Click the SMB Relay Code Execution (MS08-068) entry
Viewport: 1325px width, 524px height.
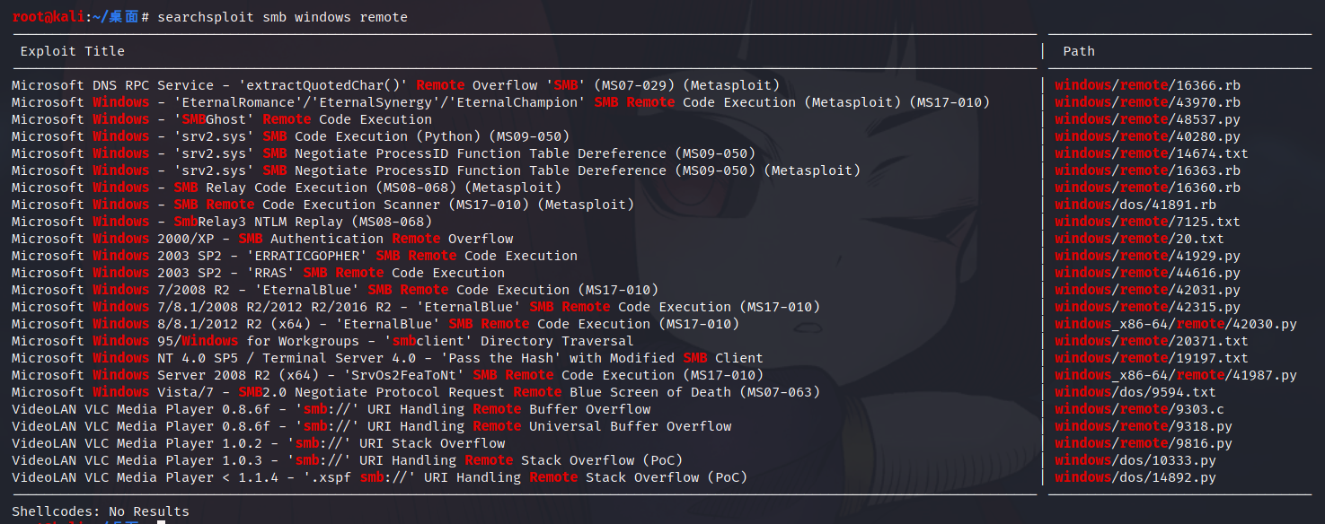[287, 188]
